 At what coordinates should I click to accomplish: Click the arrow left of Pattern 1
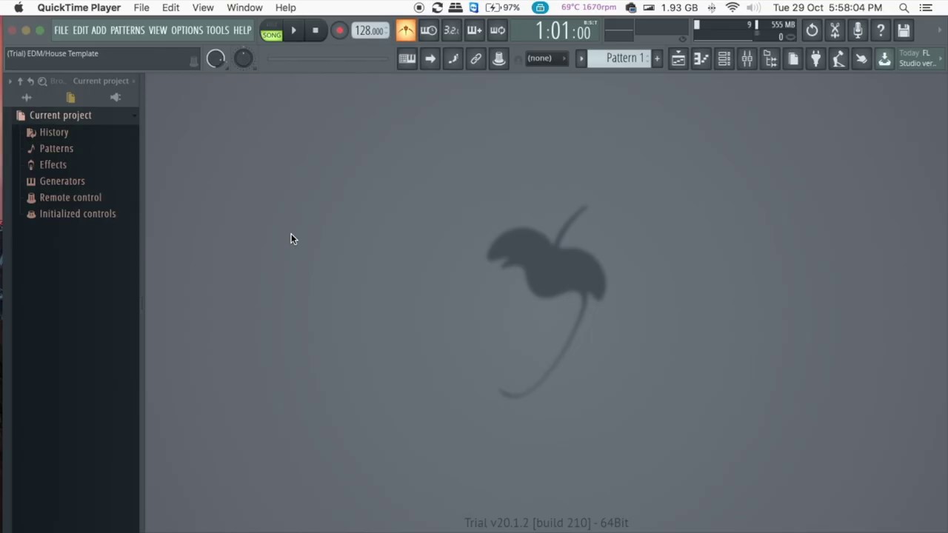point(581,58)
